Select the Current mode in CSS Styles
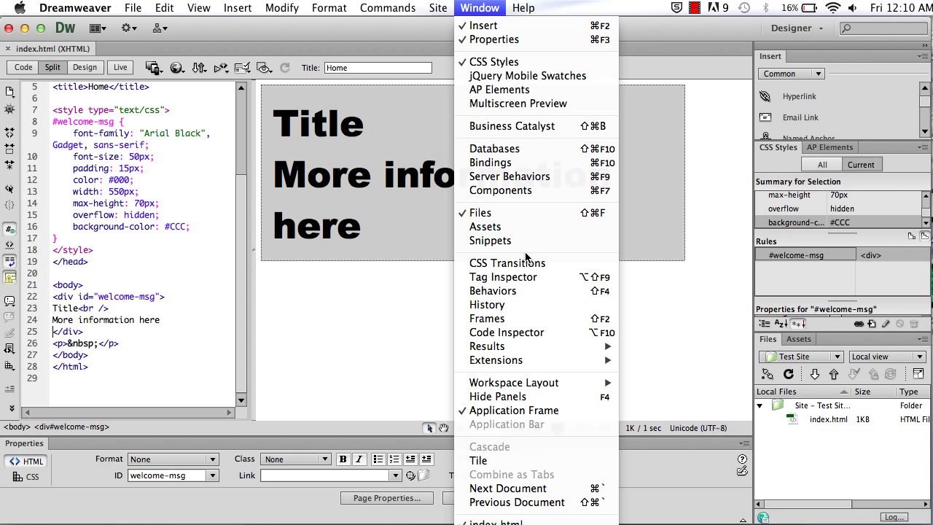Viewport: 933px width, 525px height. click(861, 165)
